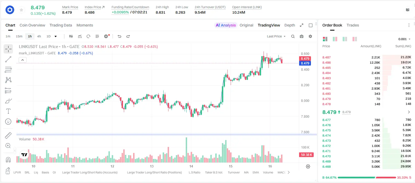Open the Coin Overview tab
The width and height of the screenshot is (415, 183).
click(x=32, y=25)
